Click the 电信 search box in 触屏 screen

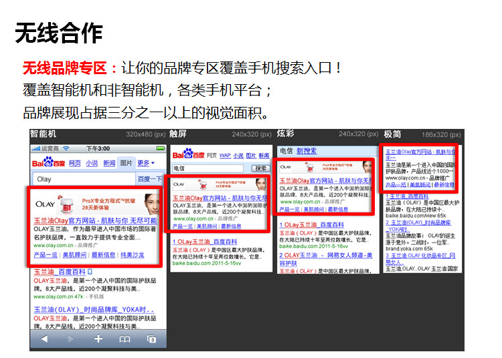(207, 168)
